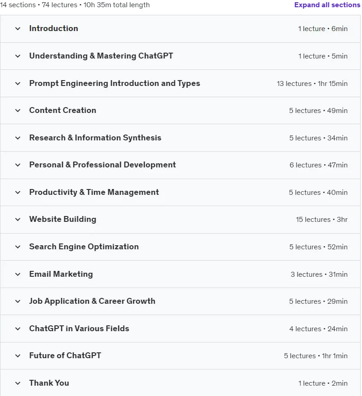Expand the Introduction section chevron
The width and height of the screenshot is (362, 396).
pyautogui.click(x=18, y=28)
